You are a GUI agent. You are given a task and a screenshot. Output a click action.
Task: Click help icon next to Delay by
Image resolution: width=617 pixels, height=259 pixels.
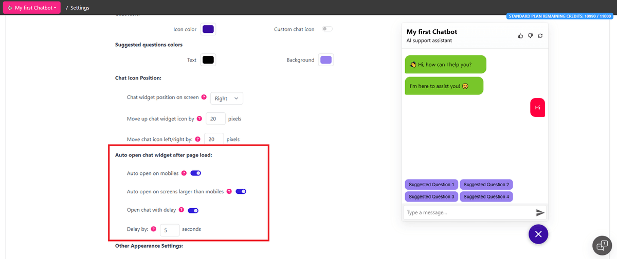coord(154,229)
